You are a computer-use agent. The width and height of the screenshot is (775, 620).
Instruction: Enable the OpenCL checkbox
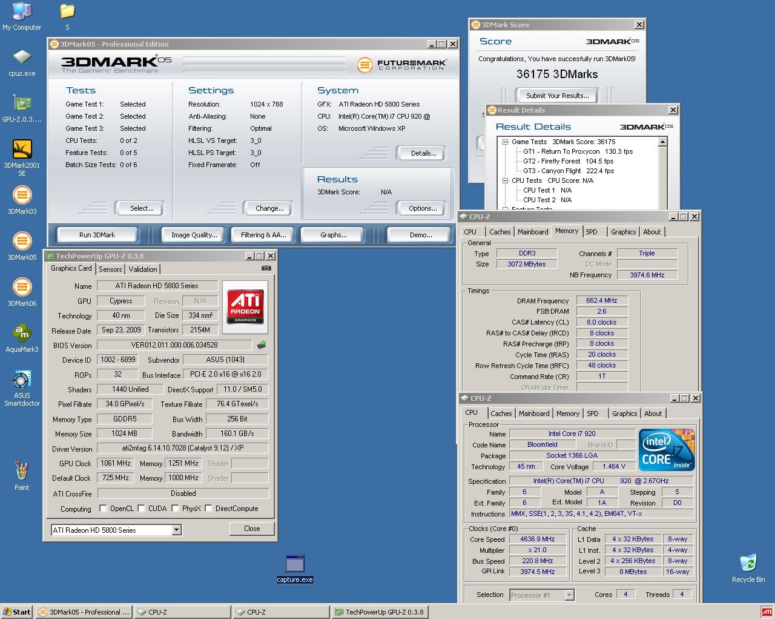tap(103, 509)
